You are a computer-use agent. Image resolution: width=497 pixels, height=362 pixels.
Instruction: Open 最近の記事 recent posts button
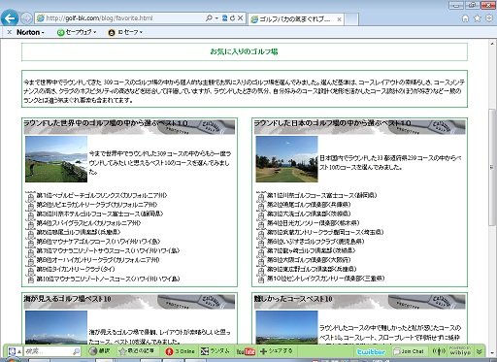pyautogui.click(x=137, y=351)
